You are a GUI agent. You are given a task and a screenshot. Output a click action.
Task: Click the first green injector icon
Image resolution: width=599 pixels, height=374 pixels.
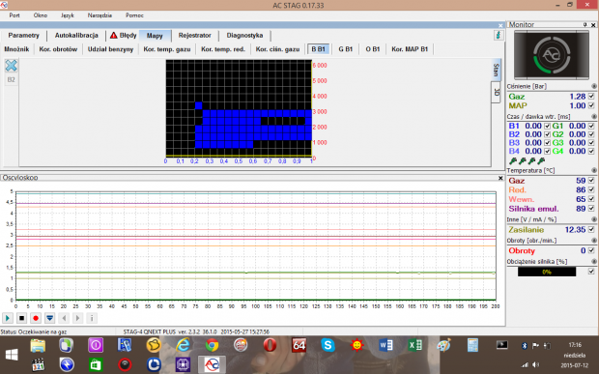tap(513, 160)
